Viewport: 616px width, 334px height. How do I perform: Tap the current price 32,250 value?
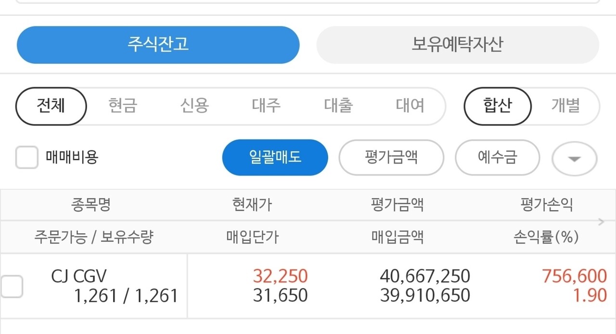tap(281, 276)
